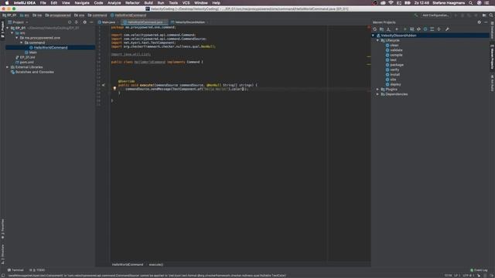Open Project panel gear options
This screenshot has width=495, height=278.
pos(84,22)
